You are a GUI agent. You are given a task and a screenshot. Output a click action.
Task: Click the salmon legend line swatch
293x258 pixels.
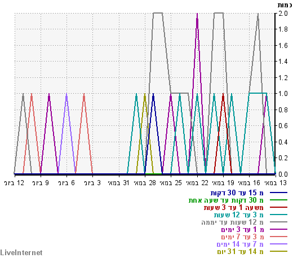[x=278, y=237]
